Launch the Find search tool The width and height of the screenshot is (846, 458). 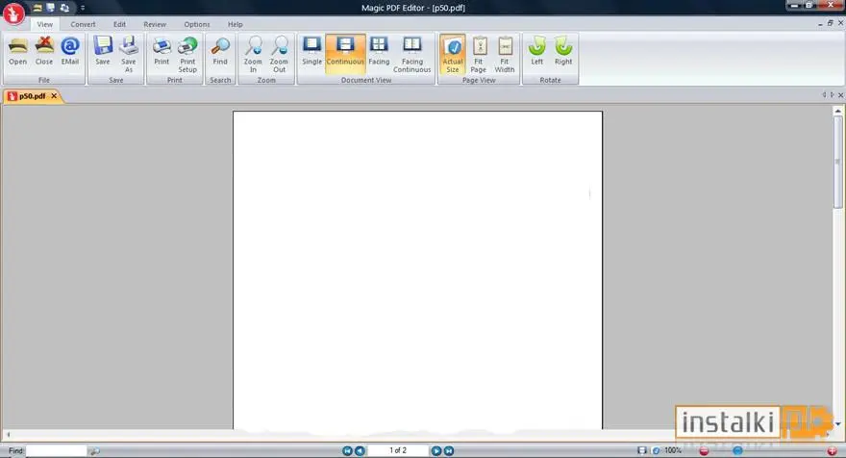click(x=220, y=51)
